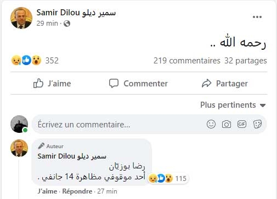Insert a GIF into the comment
Screen dimensions: 277x199
click(242, 124)
